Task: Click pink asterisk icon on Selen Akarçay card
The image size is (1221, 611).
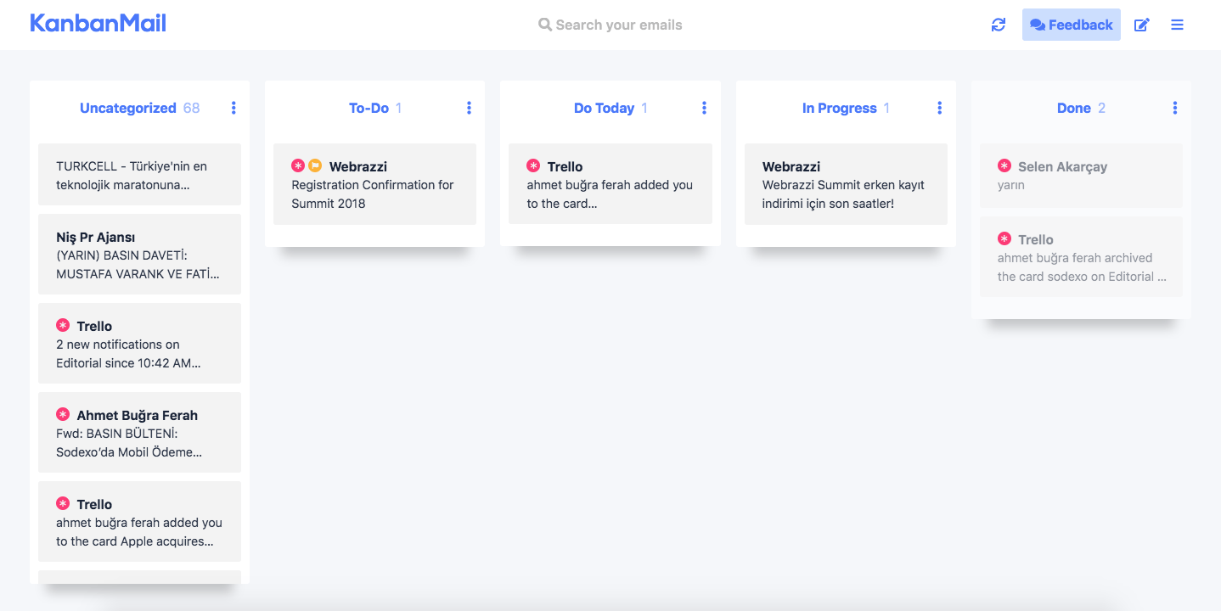Action: click(x=1004, y=166)
